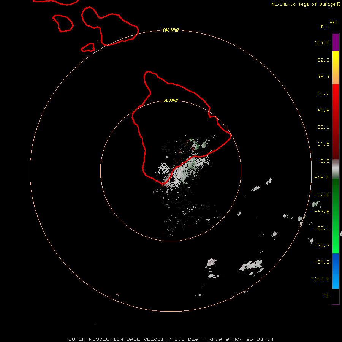
Task: Click the [KT] units label
Action: (324, 26)
